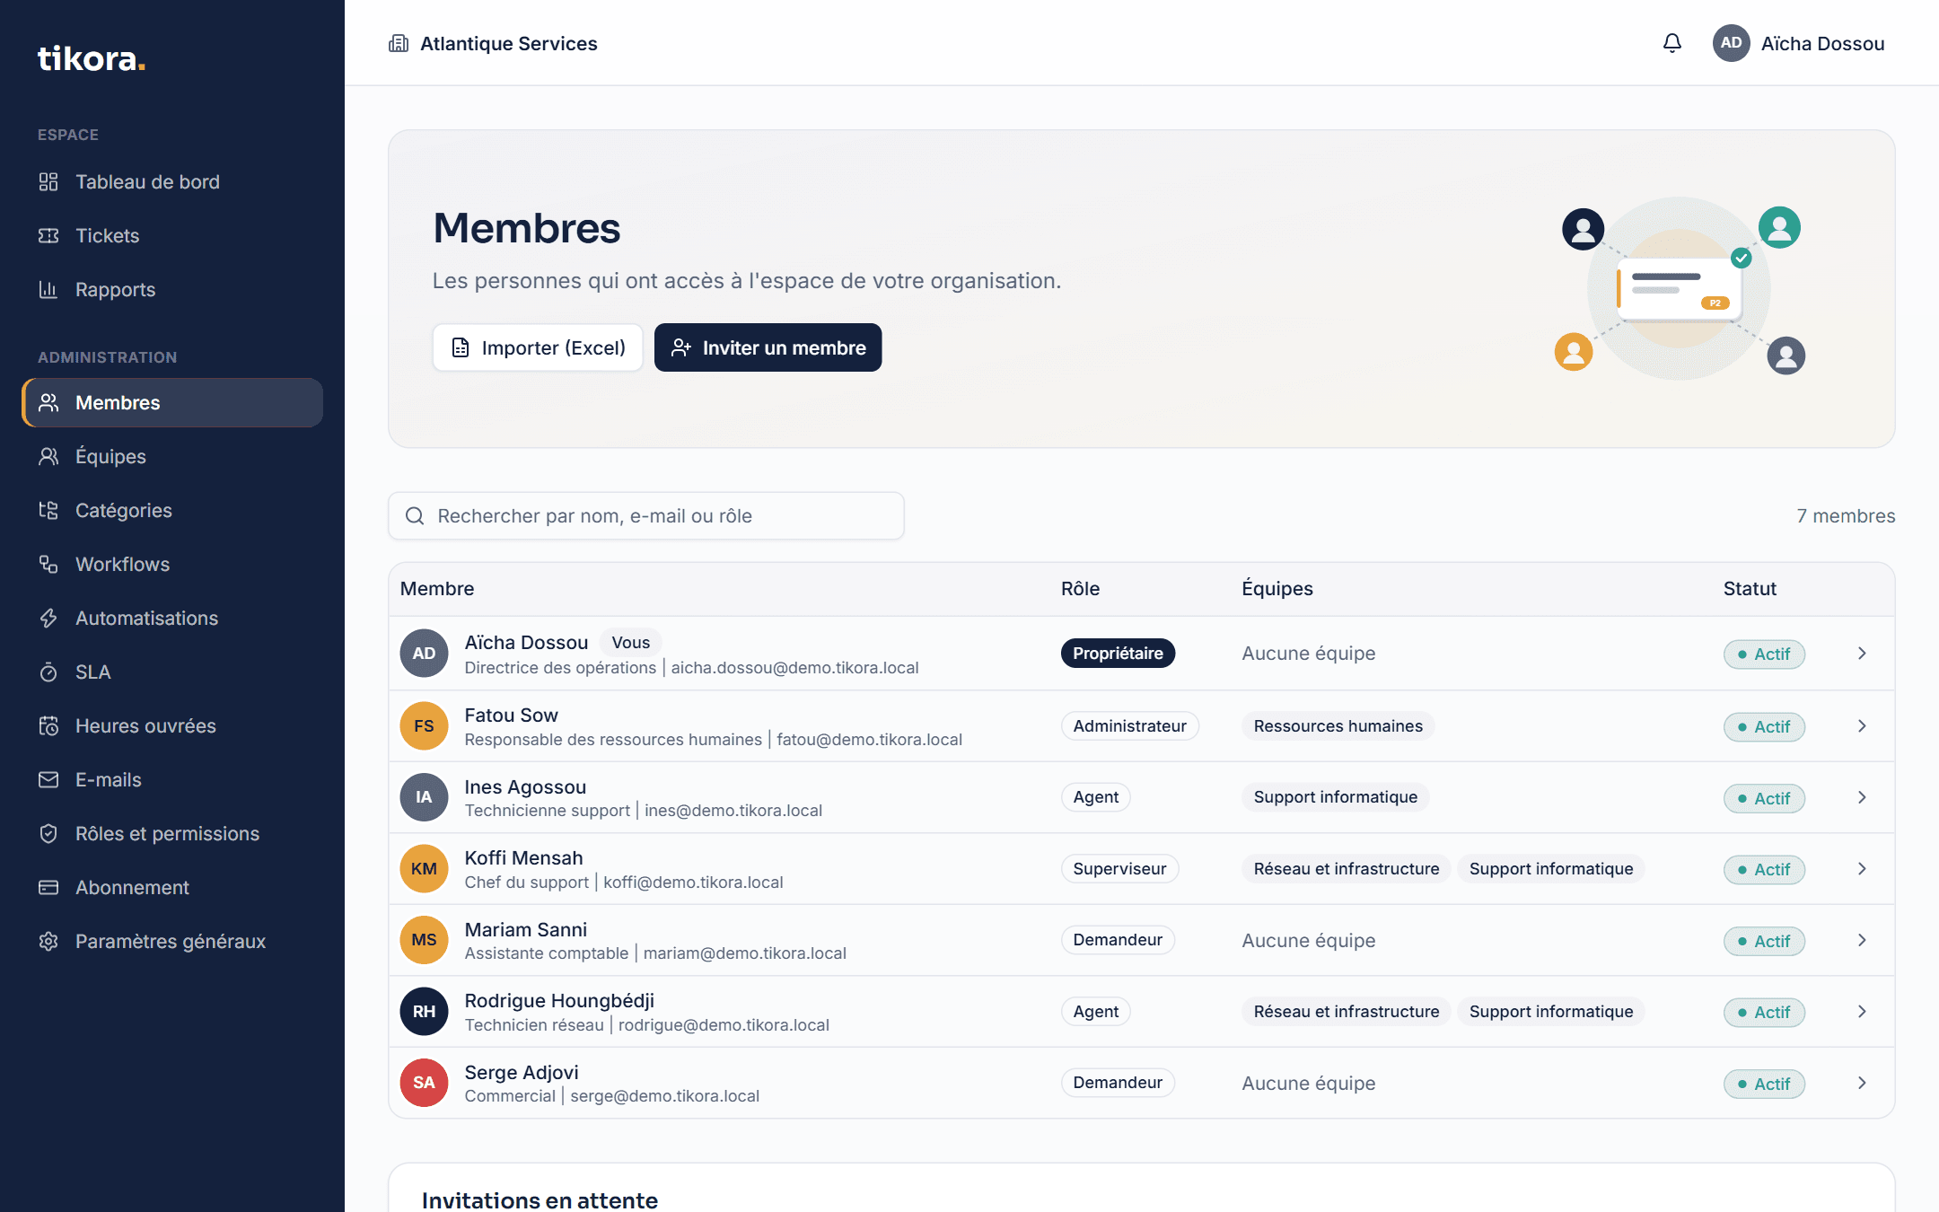Click the Paramètres généraux gear icon

pos(48,942)
